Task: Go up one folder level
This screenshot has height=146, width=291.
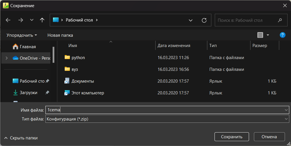Action: pyautogui.click(x=42, y=20)
